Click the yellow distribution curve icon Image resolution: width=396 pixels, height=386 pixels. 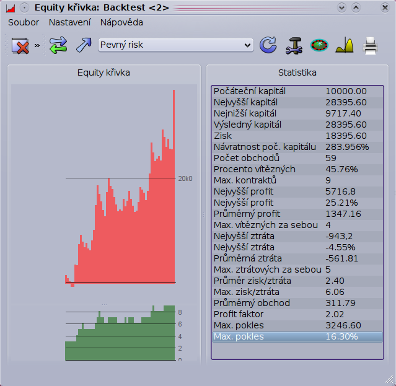coord(345,45)
